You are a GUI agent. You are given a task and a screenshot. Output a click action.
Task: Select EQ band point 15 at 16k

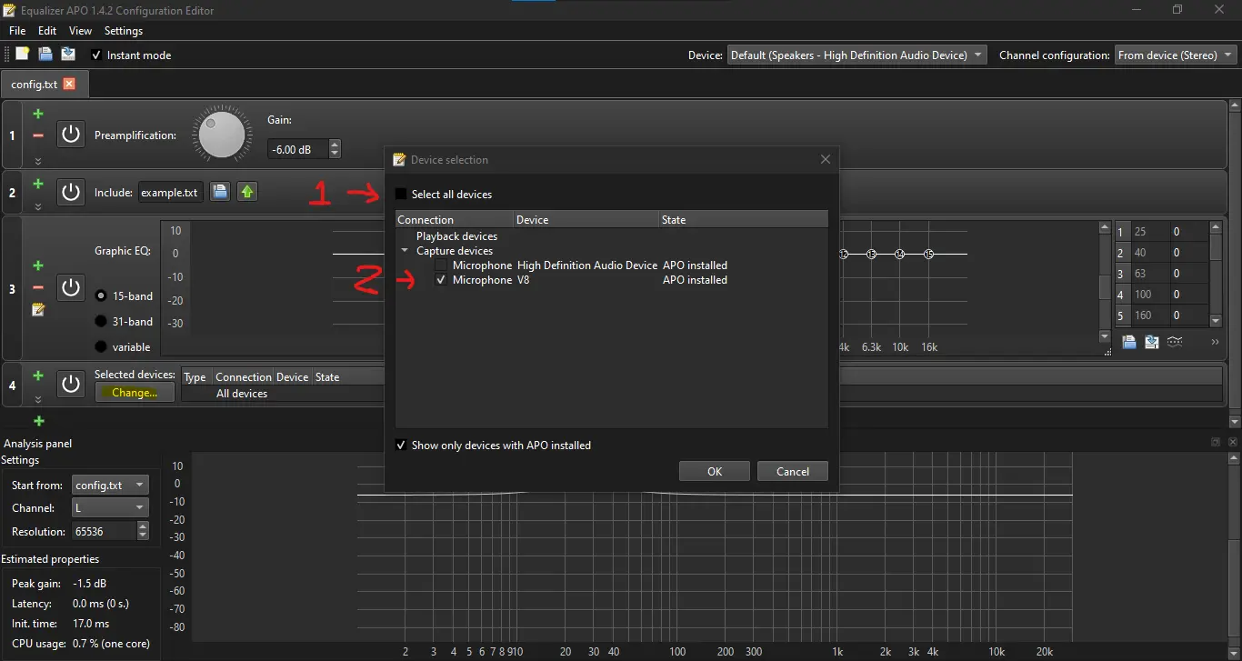pos(928,255)
